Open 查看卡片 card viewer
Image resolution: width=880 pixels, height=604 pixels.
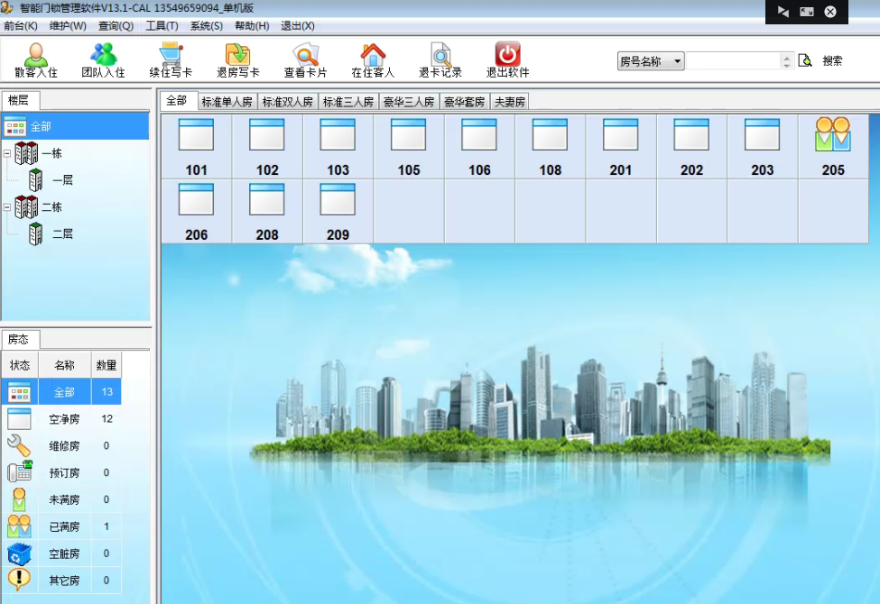(305, 60)
